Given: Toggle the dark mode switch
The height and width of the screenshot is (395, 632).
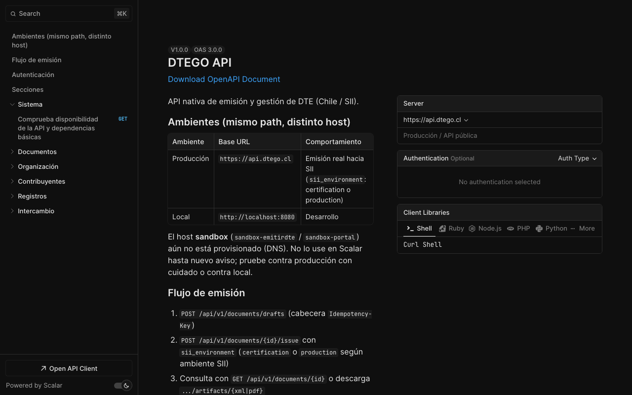Looking at the screenshot, I should click(x=122, y=386).
